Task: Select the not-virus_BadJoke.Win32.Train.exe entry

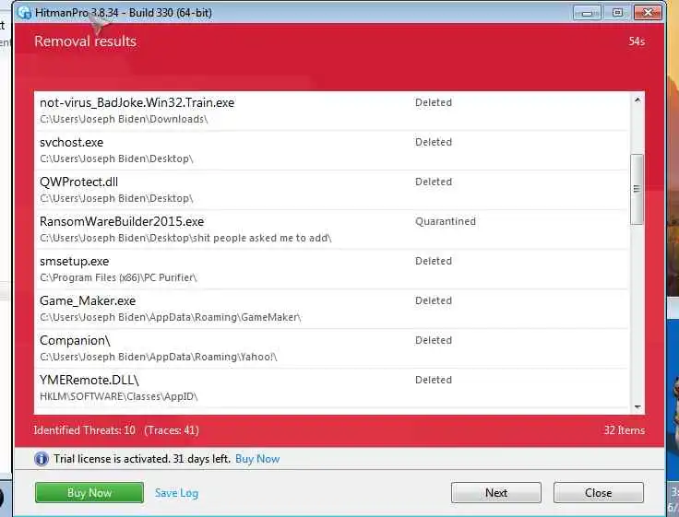Action: click(x=331, y=111)
